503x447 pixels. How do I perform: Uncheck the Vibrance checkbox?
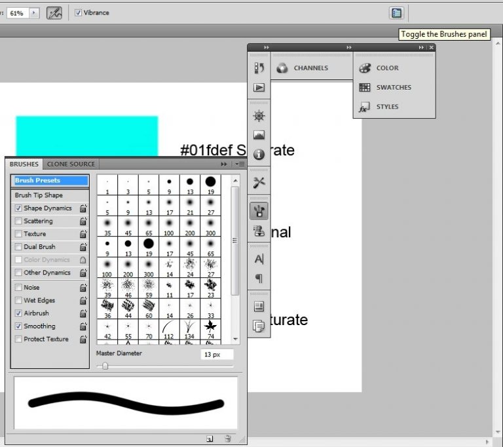point(78,12)
